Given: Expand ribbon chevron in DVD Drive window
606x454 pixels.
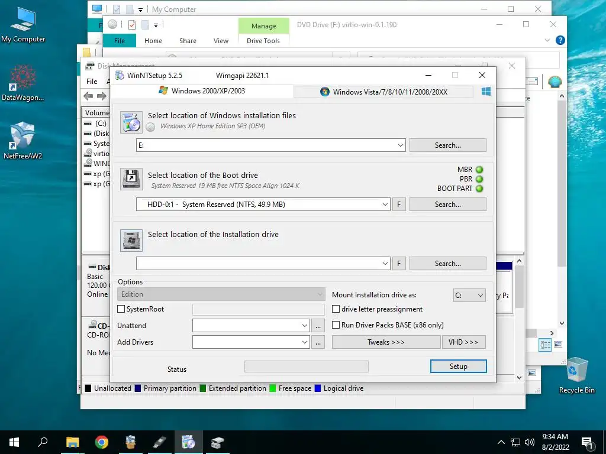Looking at the screenshot, I should pos(547,40).
